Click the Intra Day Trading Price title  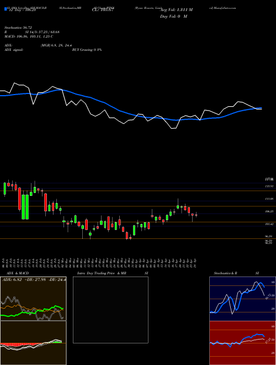(102, 273)
